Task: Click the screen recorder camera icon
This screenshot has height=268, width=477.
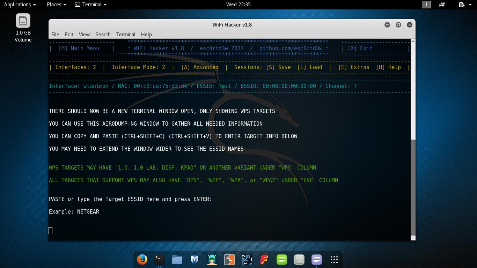Action: pyautogui.click(x=442, y=5)
